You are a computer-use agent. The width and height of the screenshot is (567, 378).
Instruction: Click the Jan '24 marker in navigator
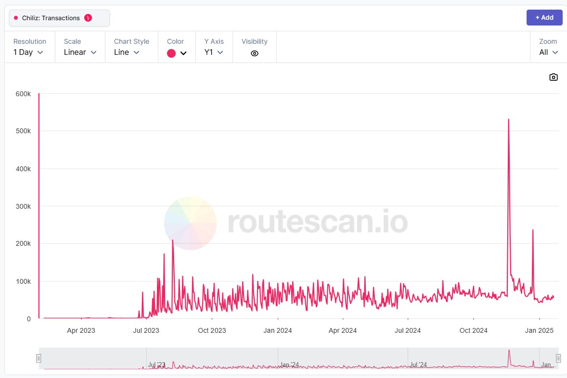[x=289, y=365]
